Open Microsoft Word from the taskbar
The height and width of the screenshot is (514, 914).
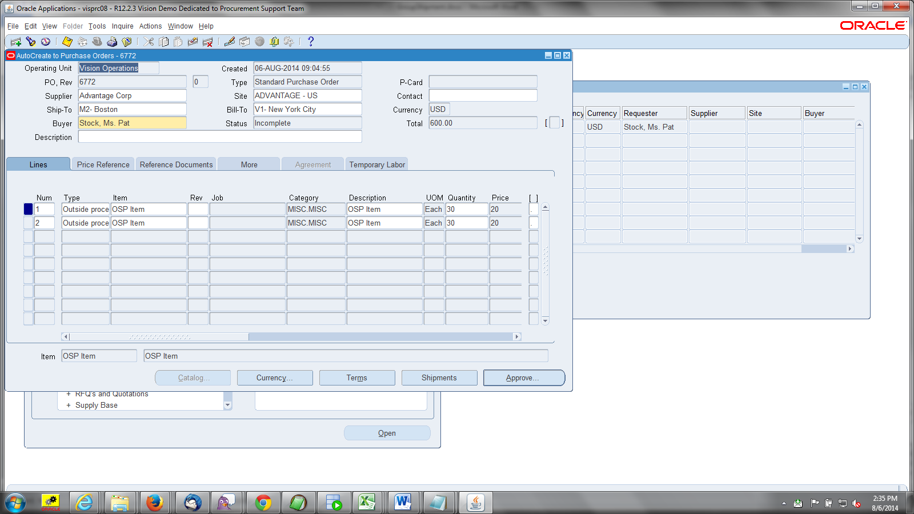(x=403, y=503)
